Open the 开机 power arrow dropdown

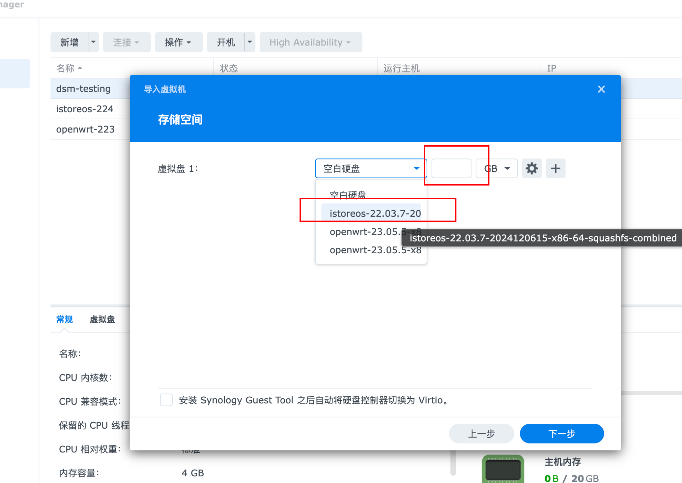250,42
